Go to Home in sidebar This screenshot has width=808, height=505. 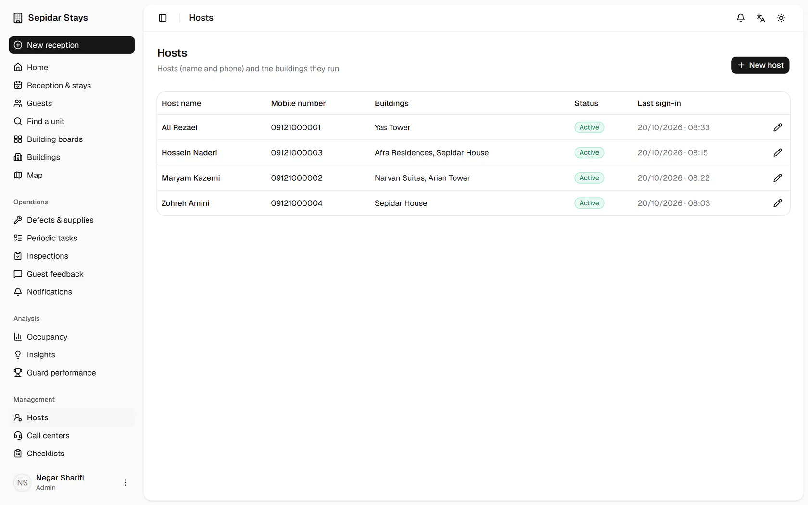click(72, 67)
